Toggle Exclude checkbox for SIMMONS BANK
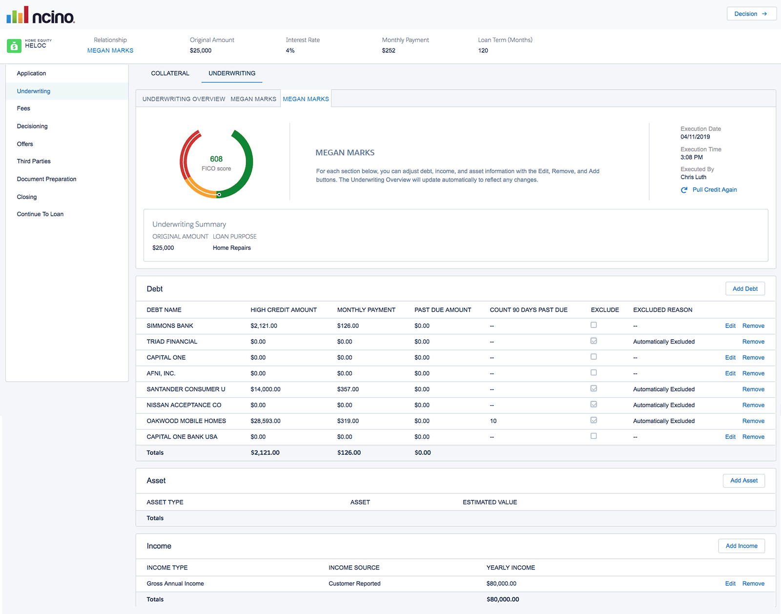 click(594, 325)
